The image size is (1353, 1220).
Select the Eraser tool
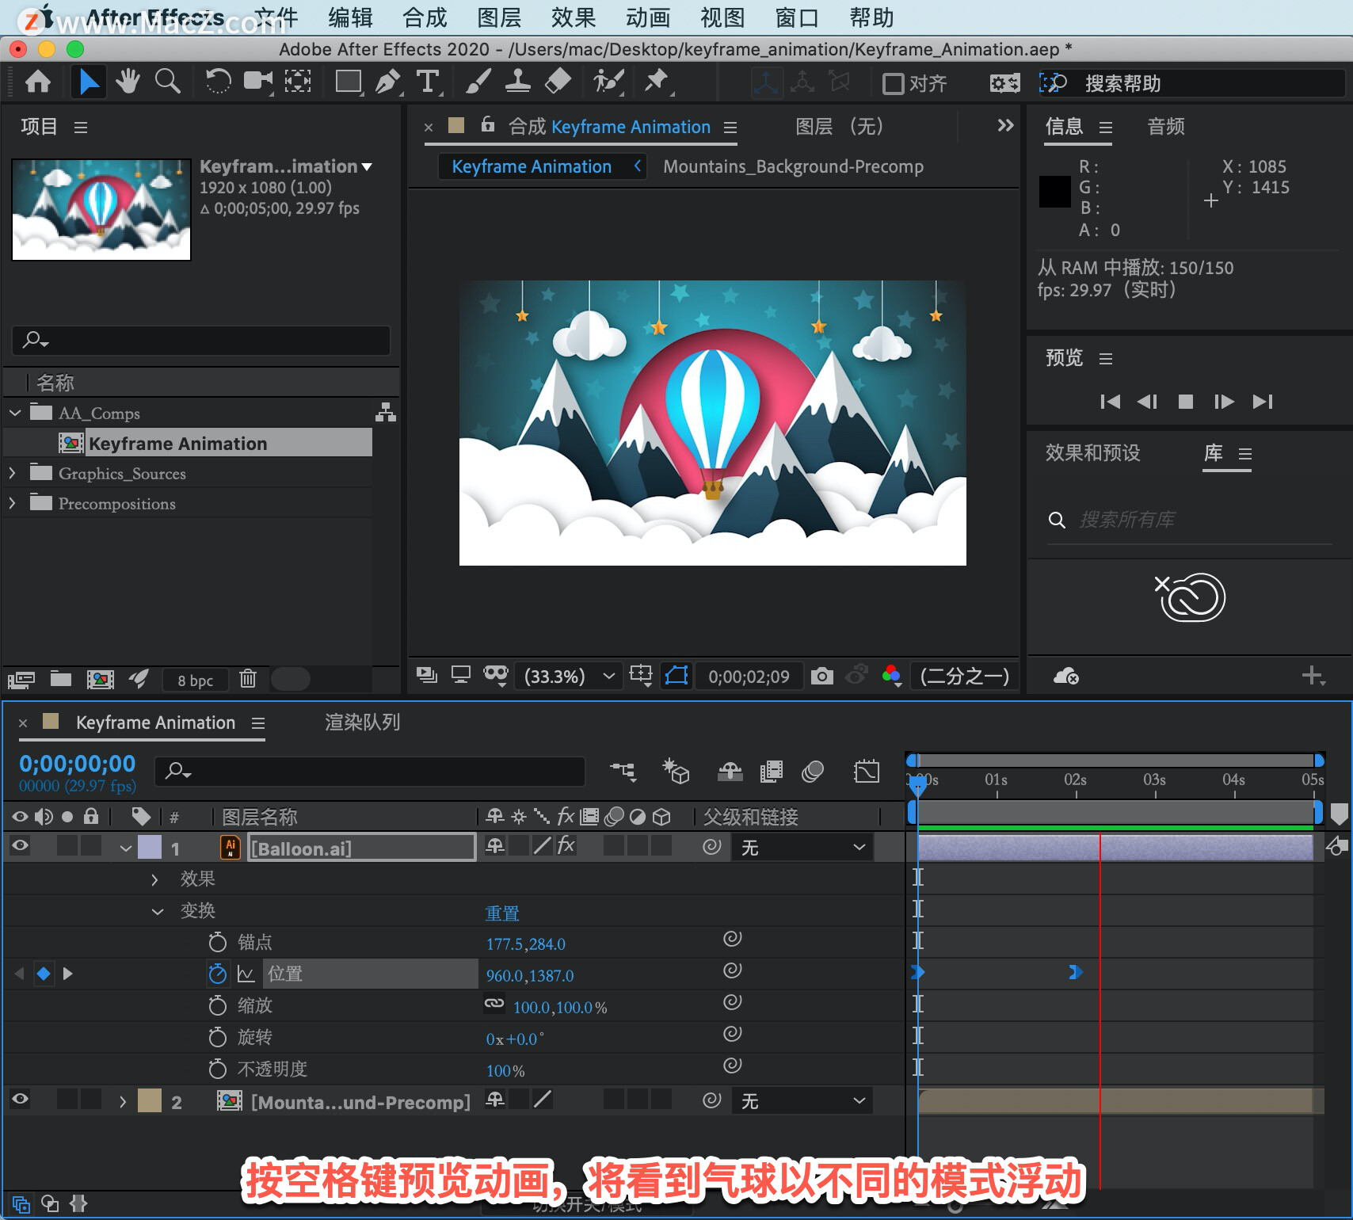point(558,82)
